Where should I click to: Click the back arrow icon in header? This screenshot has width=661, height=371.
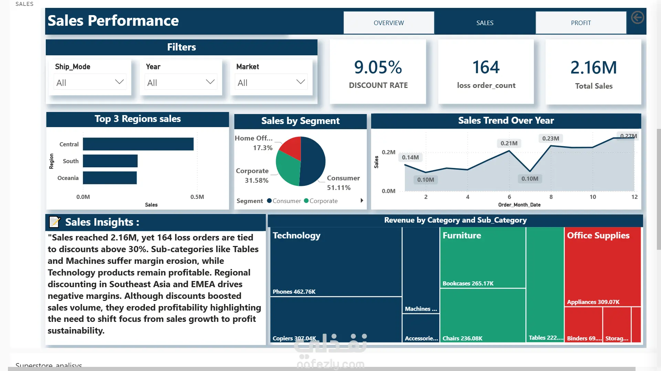(x=637, y=18)
